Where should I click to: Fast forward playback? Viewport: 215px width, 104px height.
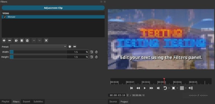(x=151, y=88)
